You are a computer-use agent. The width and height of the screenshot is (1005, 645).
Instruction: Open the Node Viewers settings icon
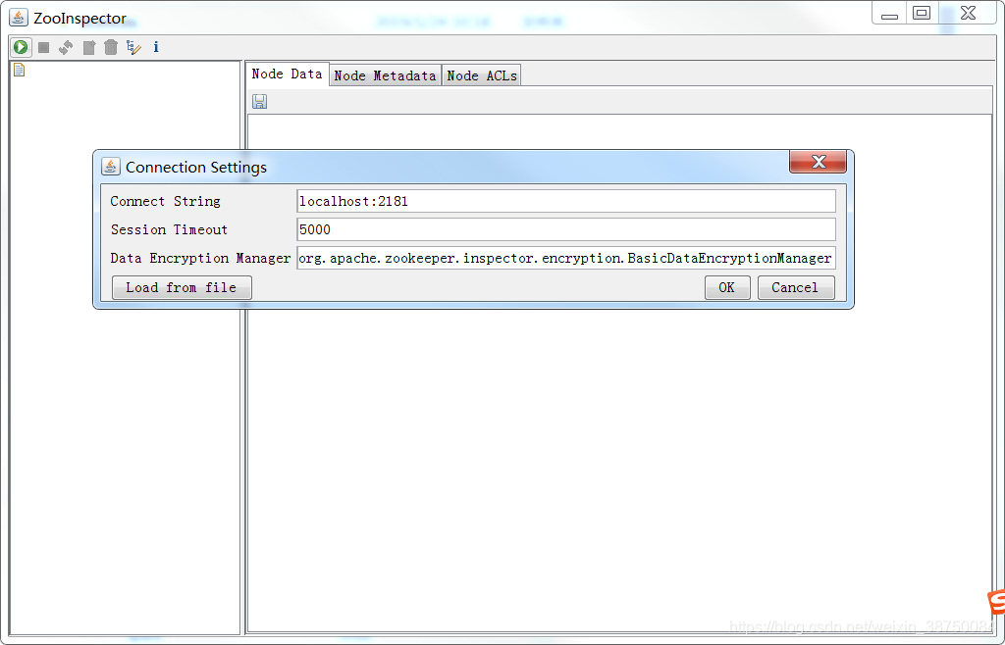click(133, 47)
